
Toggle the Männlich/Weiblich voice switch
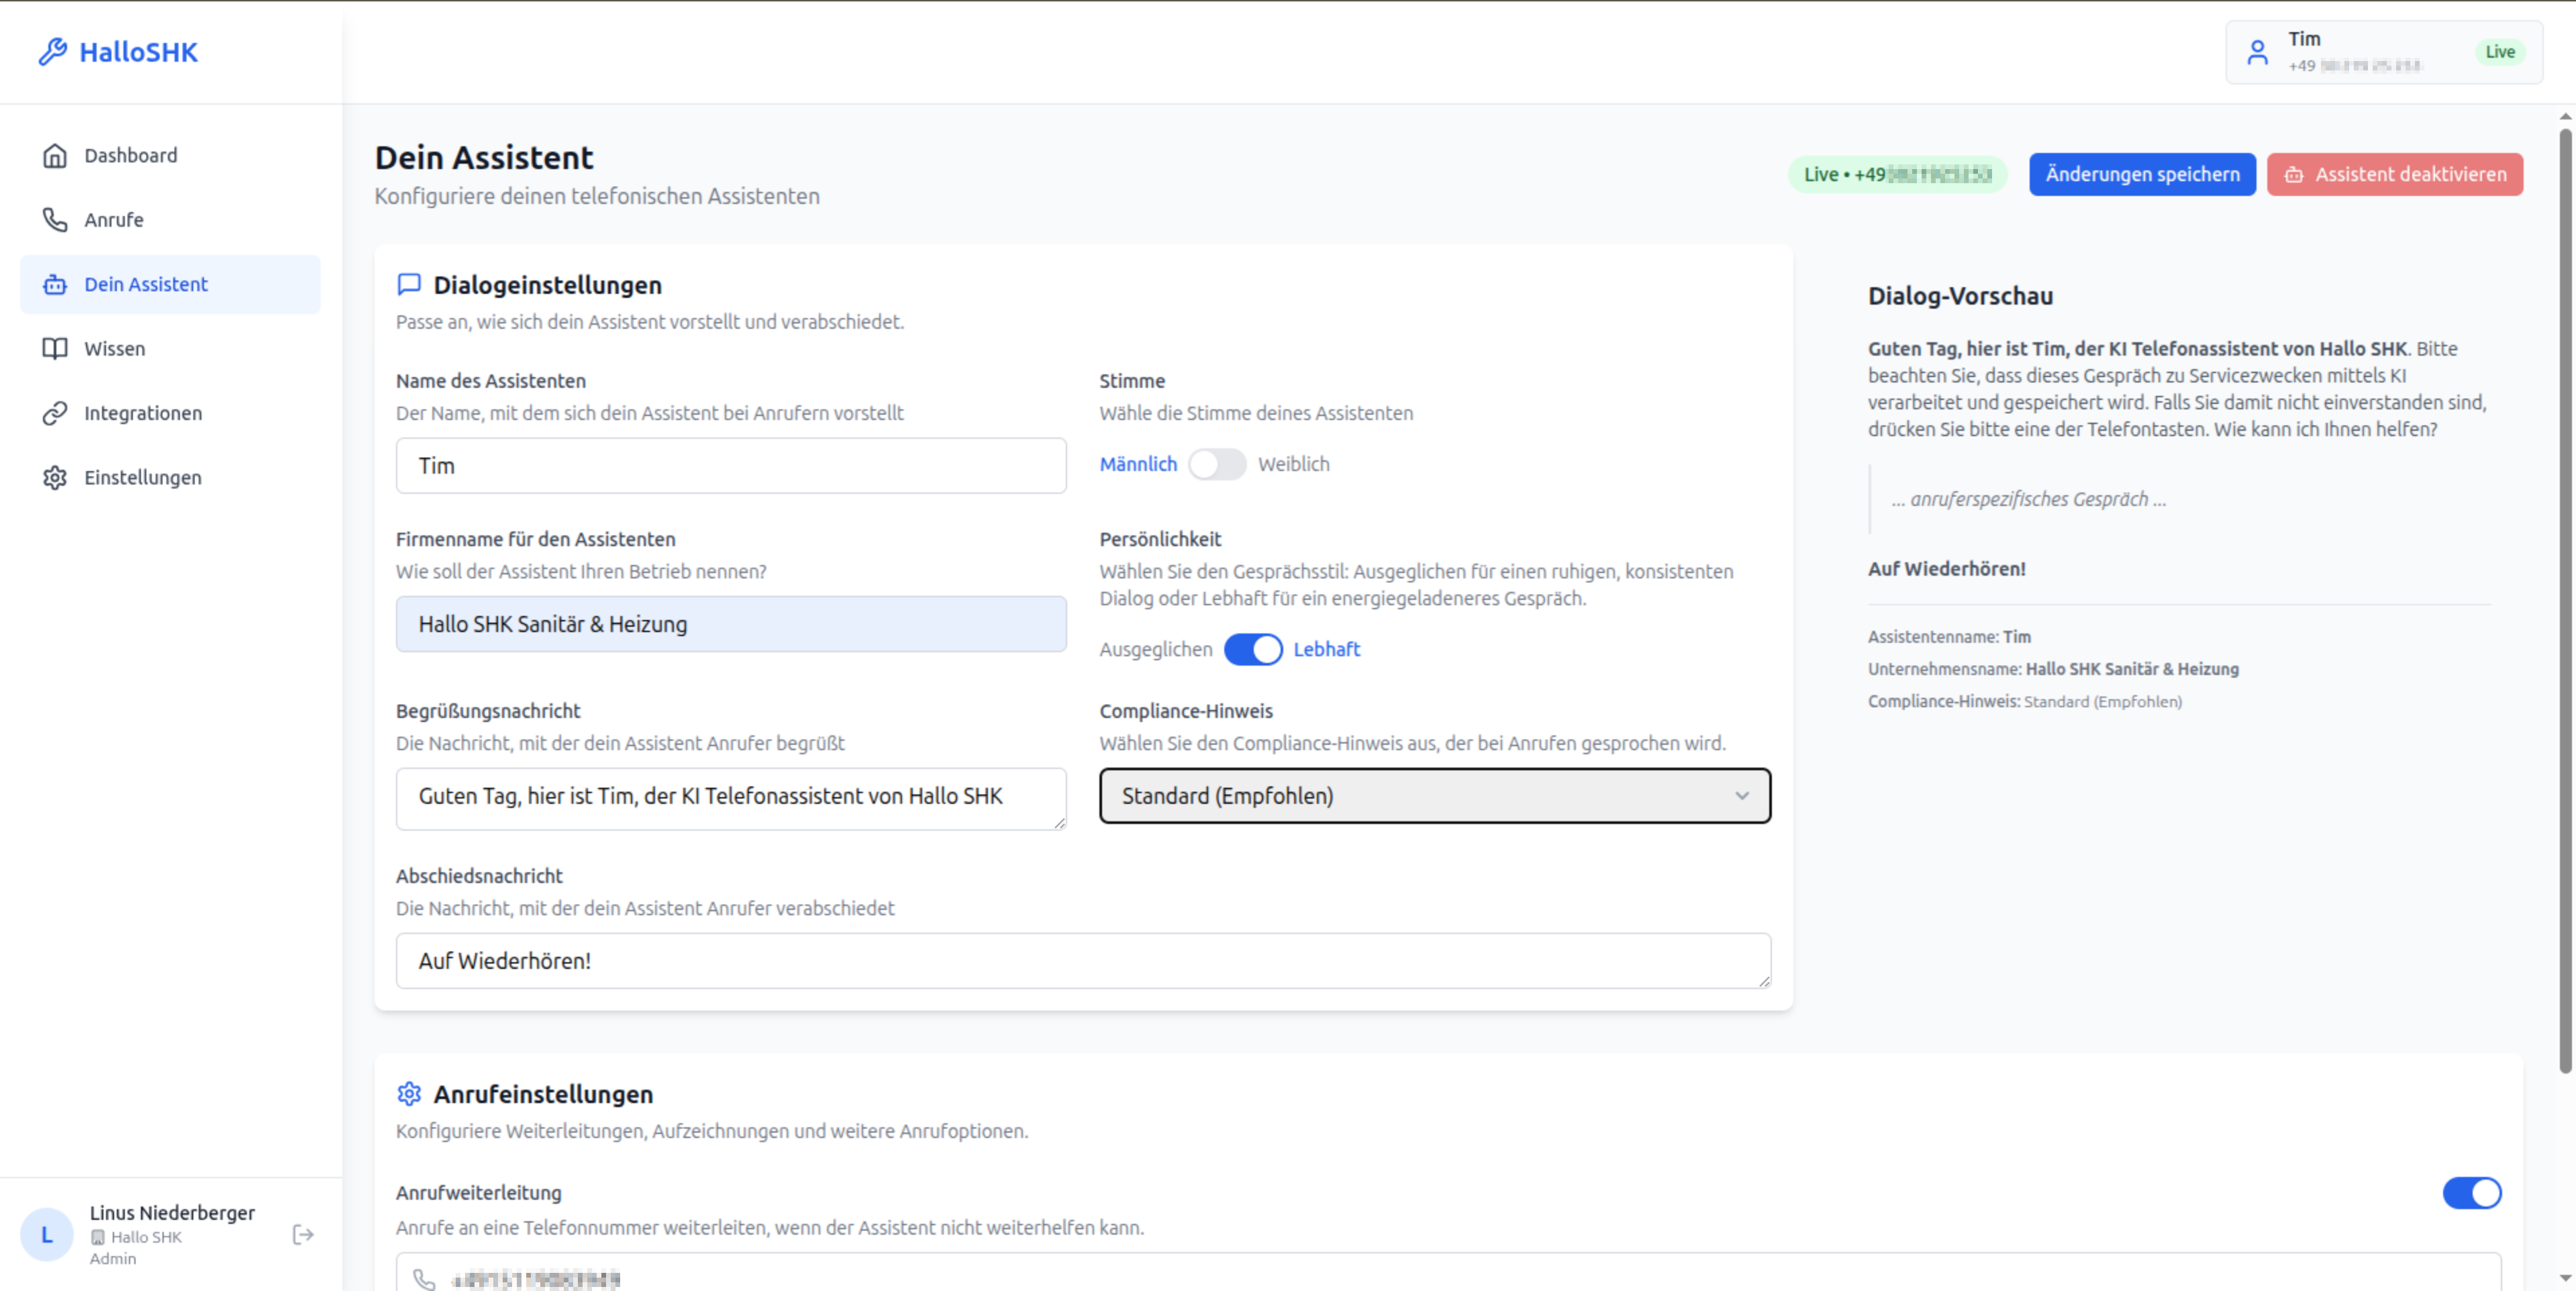click(1217, 464)
